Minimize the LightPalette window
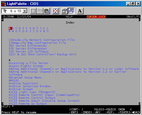The width and height of the screenshot is (142, 115). click(x=128, y=4)
